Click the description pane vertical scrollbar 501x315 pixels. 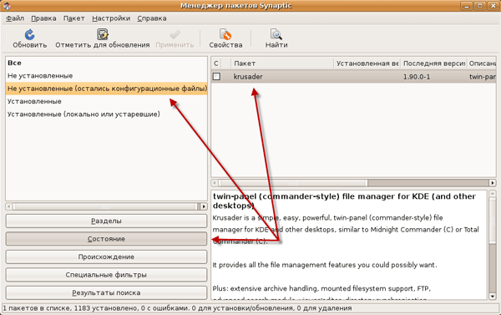click(493, 221)
